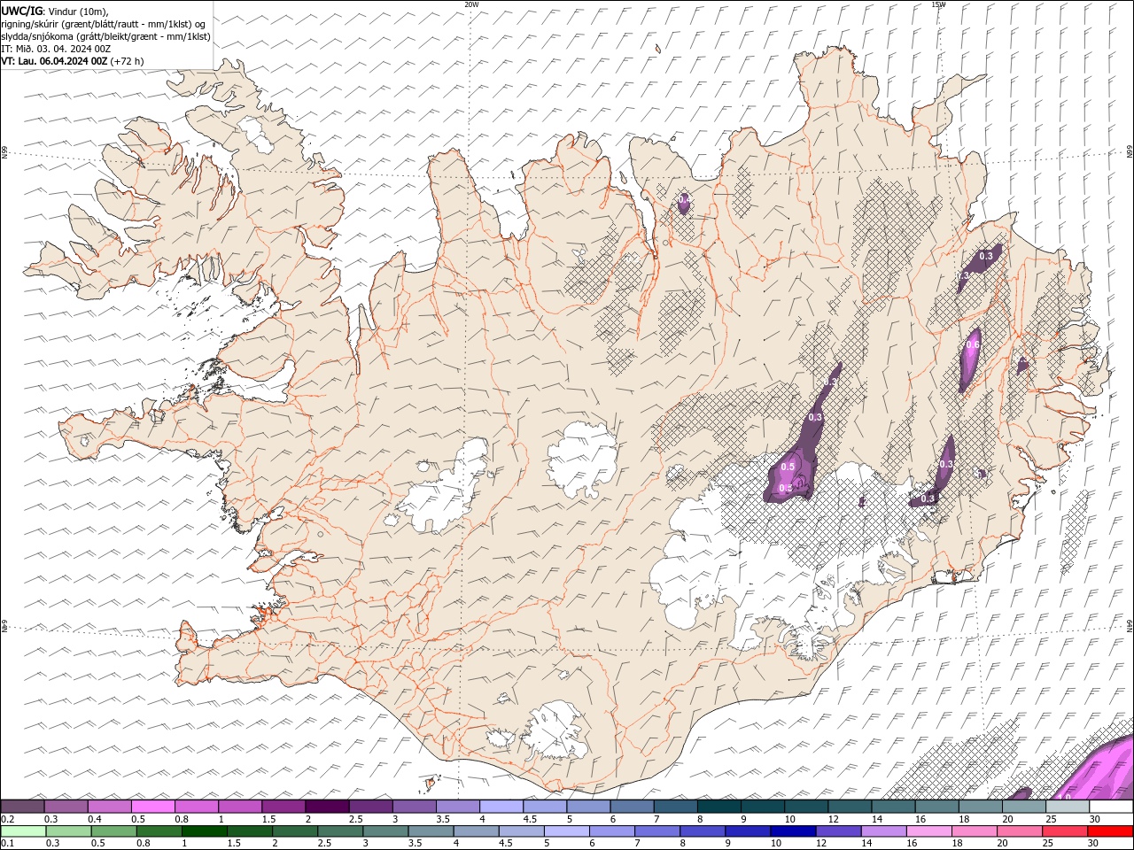1134x850 pixels.
Task: Select the bright pink 0.5 swatch, upper legend
Action: pyautogui.click(x=152, y=807)
